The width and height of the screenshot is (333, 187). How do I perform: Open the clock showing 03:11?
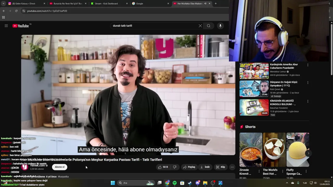(x=325, y=183)
